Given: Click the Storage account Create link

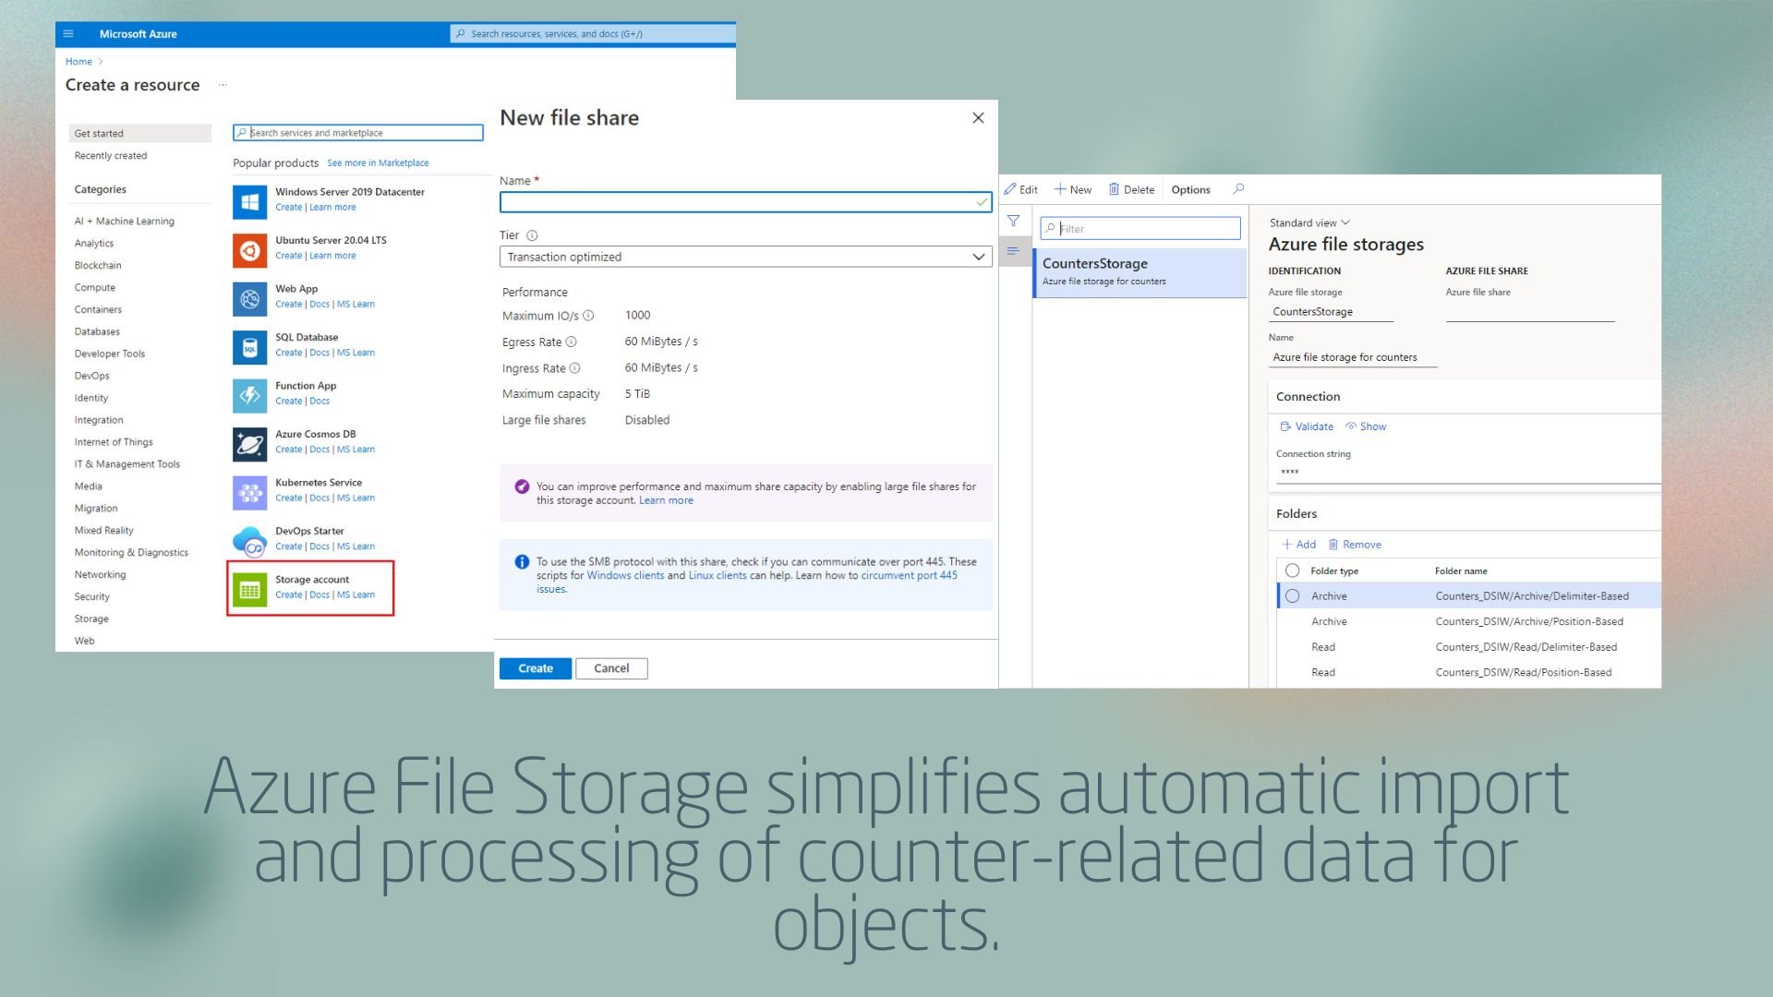Looking at the screenshot, I should coord(287,595).
